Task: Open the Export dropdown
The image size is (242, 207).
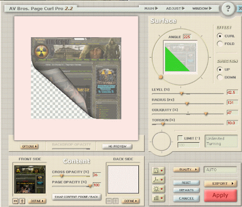Action: point(220,184)
